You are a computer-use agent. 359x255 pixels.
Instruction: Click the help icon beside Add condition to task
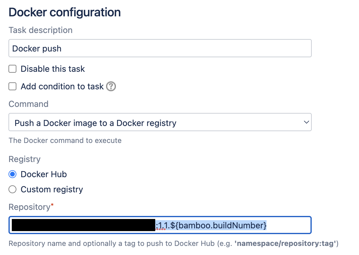click(x=111, y=87)
